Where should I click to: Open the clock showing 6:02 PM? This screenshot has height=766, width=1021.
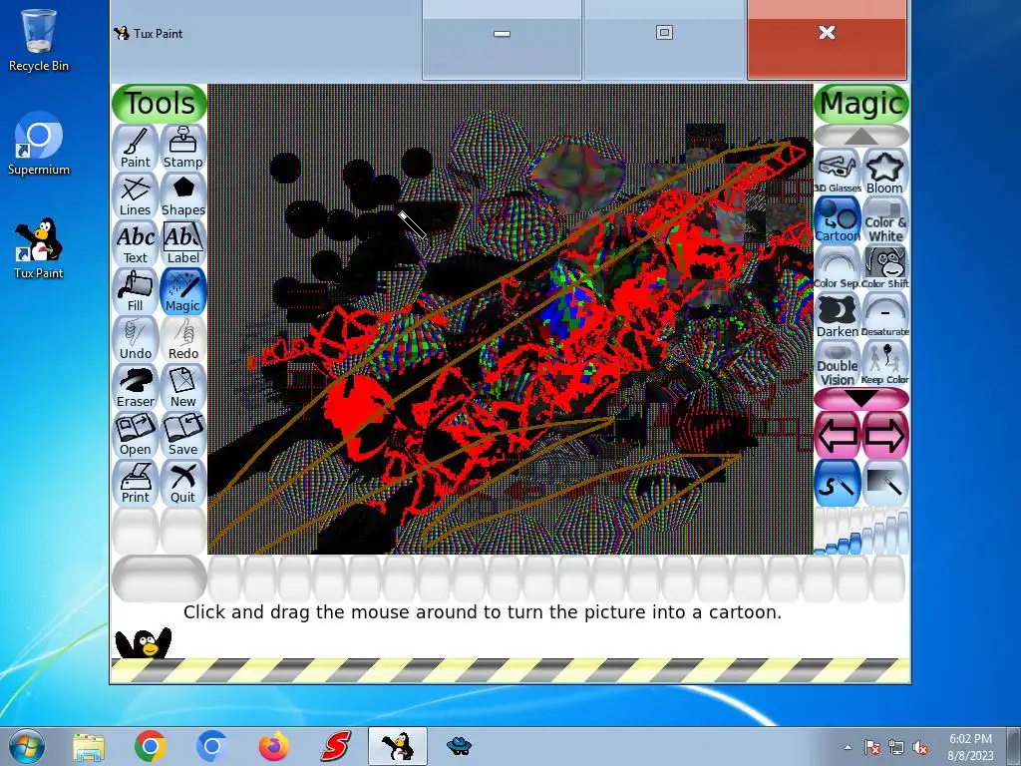click(x=970, y=747)
